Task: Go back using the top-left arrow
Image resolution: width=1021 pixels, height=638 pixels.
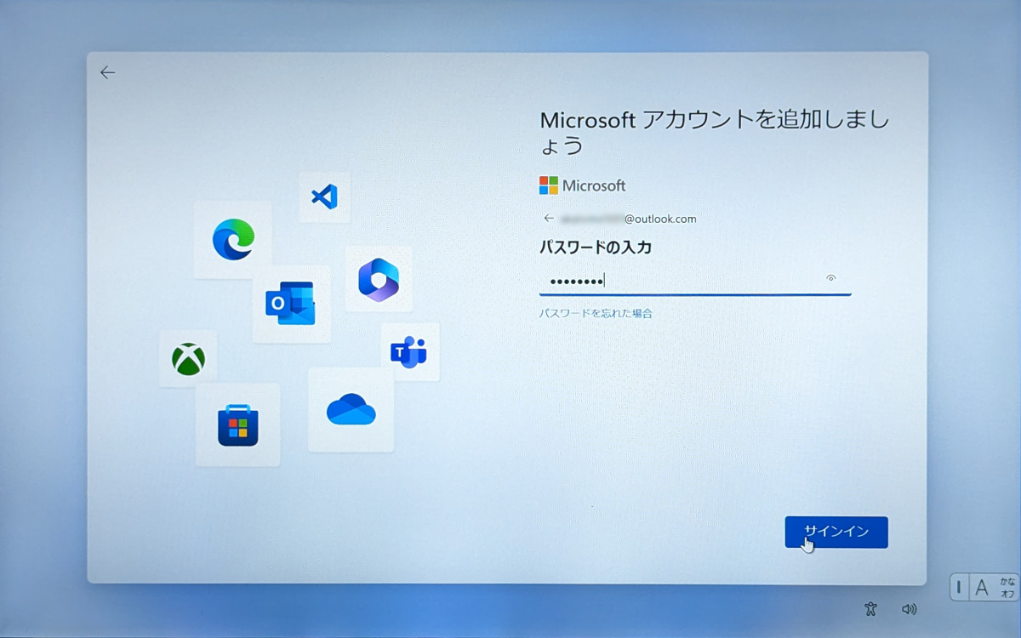Action: [107, 73]
